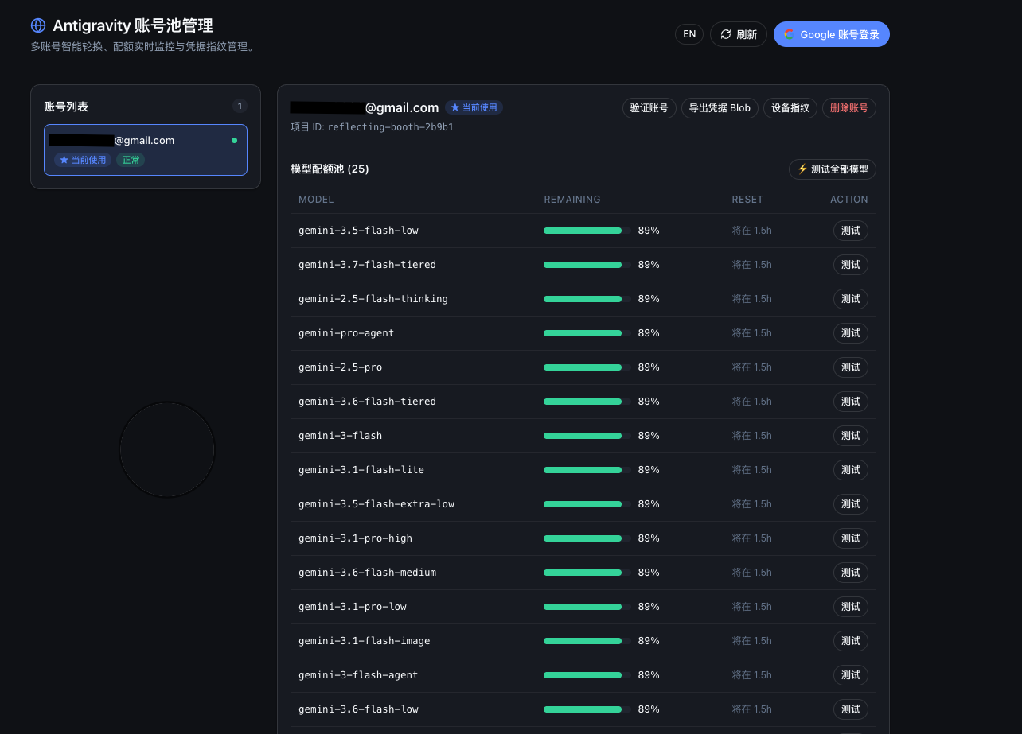
Task: Click model name gemini-3.6-flash-medium
Action: coord(367,573)
